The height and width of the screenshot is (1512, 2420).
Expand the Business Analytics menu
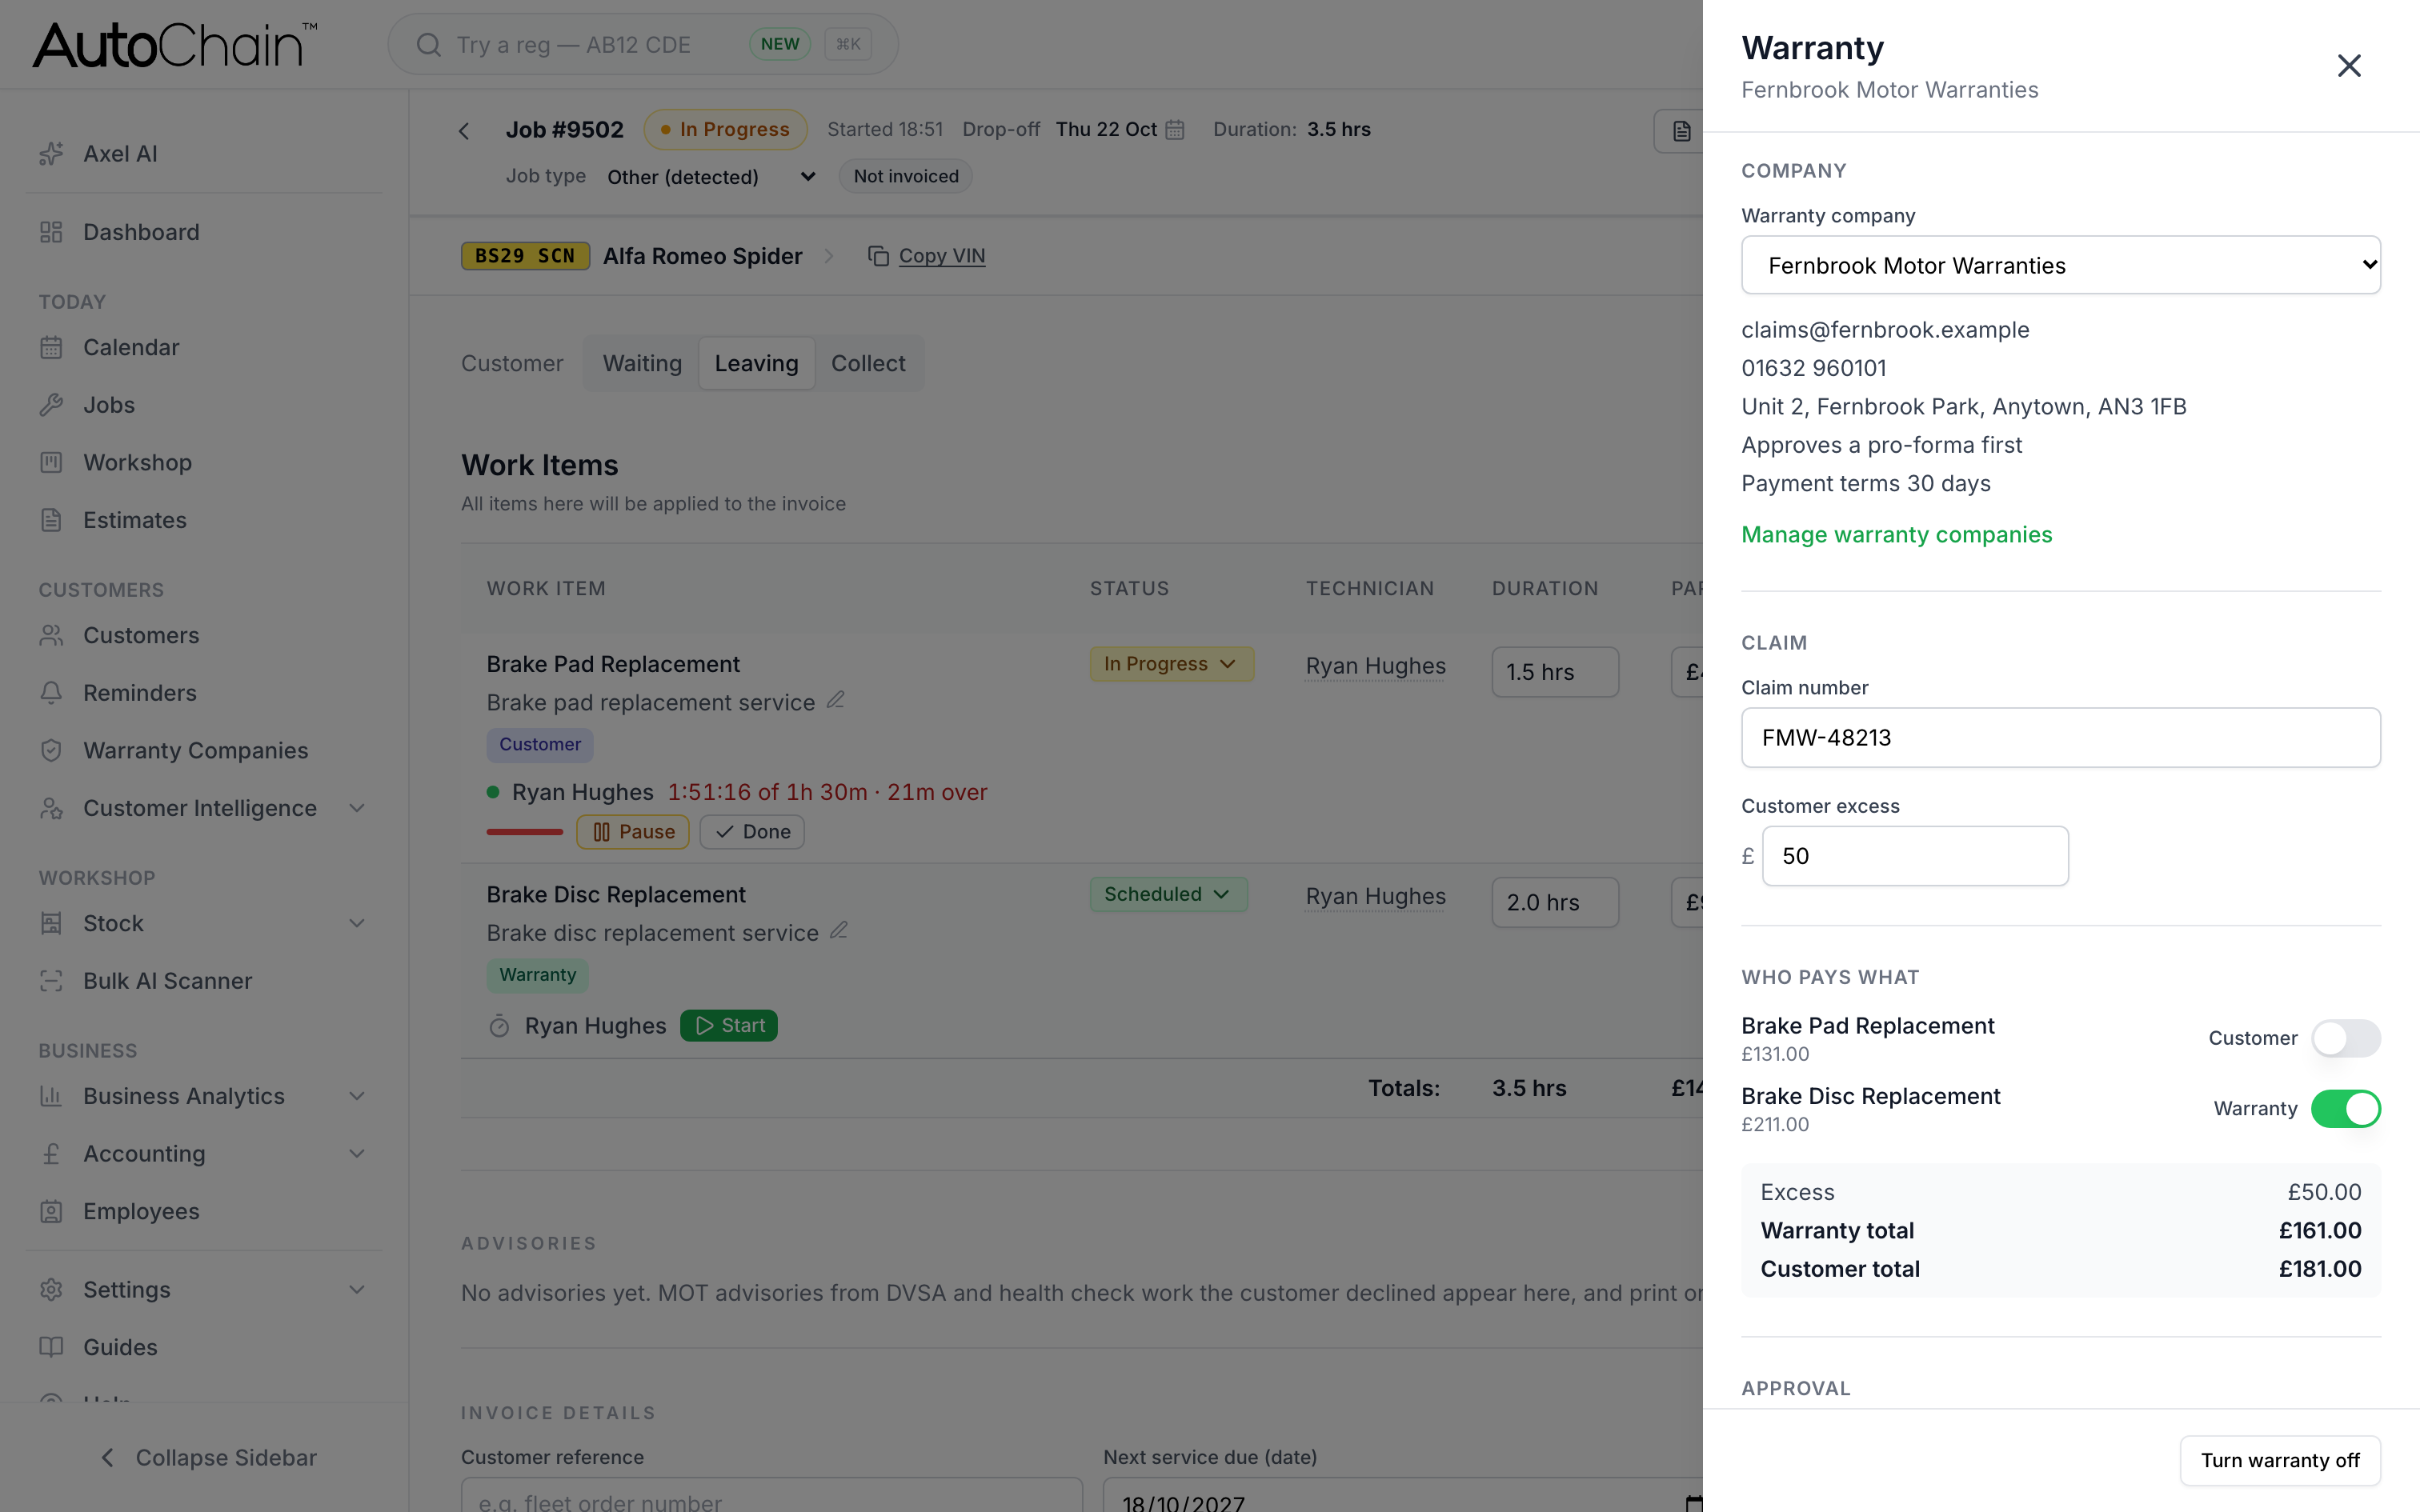(x=357, y=1096)
